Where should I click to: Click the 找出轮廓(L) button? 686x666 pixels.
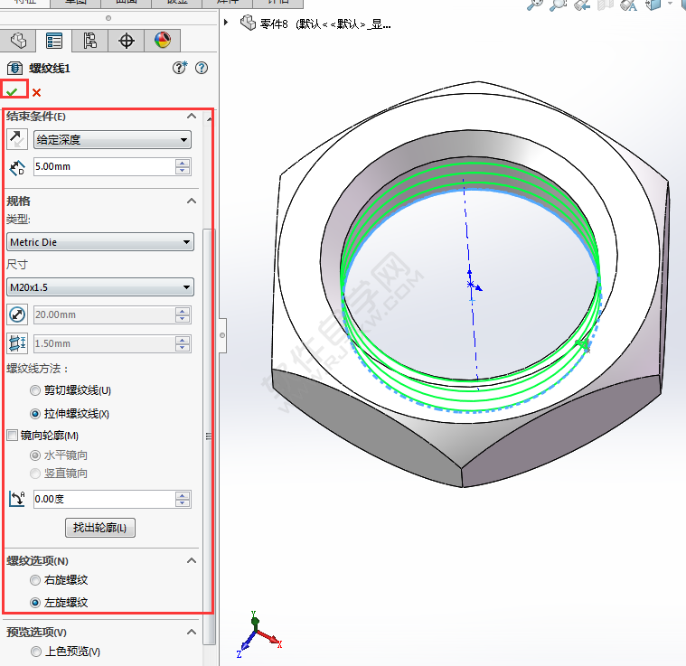(100, 528)
